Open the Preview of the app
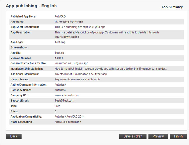The height and width of the screenshot is (145, 189). coord(158,136)
